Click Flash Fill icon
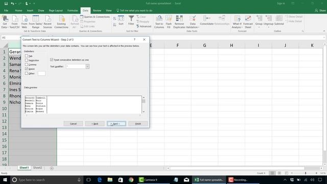This screenshot has height=184, width=327. point(169,21)
